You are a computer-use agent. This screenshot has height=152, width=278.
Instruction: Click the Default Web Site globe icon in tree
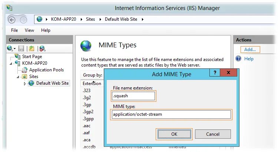click(32, 83)
